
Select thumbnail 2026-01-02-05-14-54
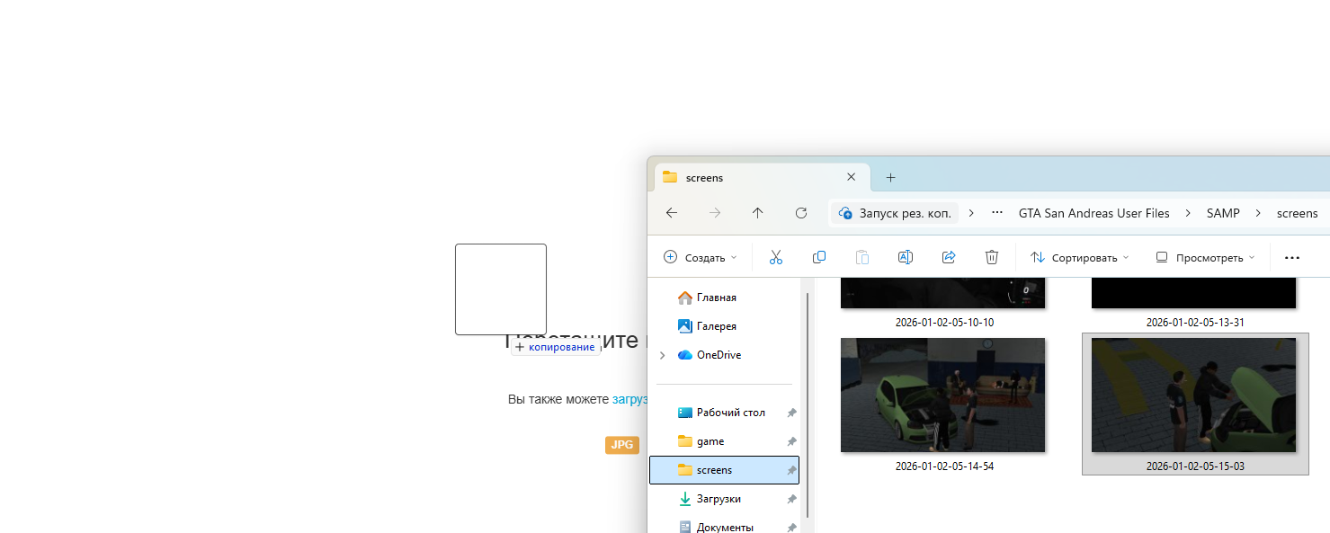(x=942, y=395)
